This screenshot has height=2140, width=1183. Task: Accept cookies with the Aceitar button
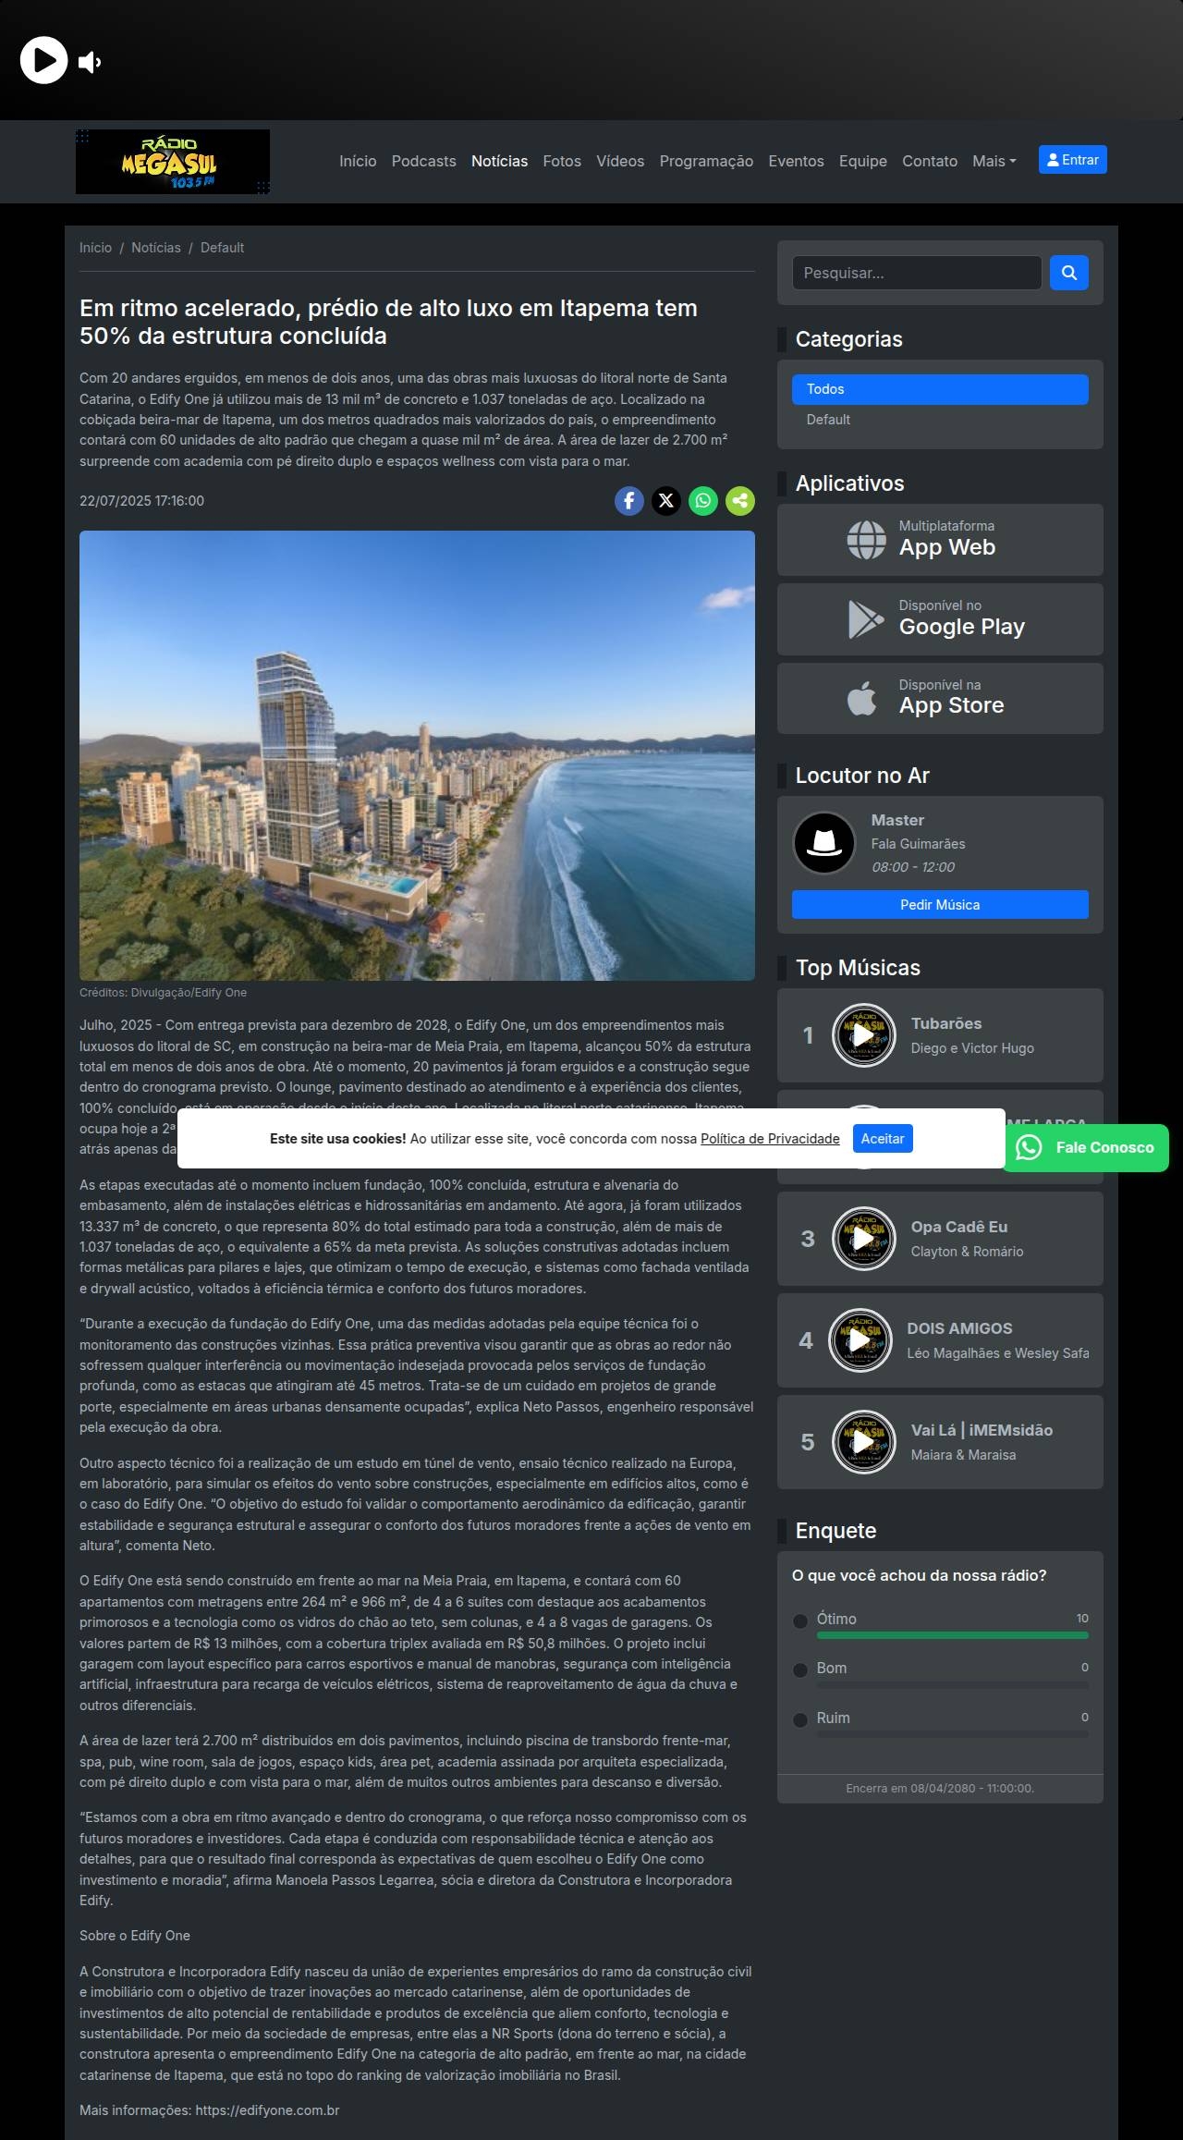point(882,1139)
